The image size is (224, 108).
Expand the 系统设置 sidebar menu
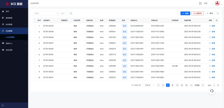14,50
